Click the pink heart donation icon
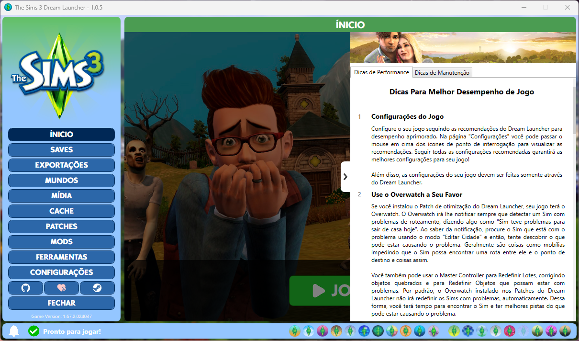This screenshot has width=579, height=341. [x=61, y=288]
